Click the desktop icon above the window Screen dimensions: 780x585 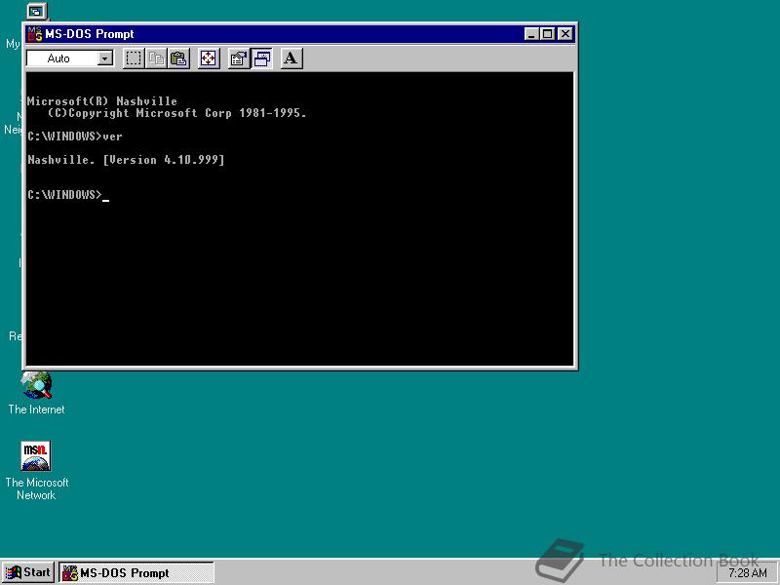click(36, 12)
